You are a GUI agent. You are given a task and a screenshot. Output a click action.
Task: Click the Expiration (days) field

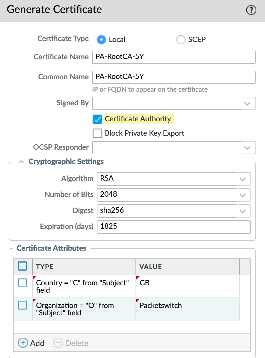pos(174,227)
